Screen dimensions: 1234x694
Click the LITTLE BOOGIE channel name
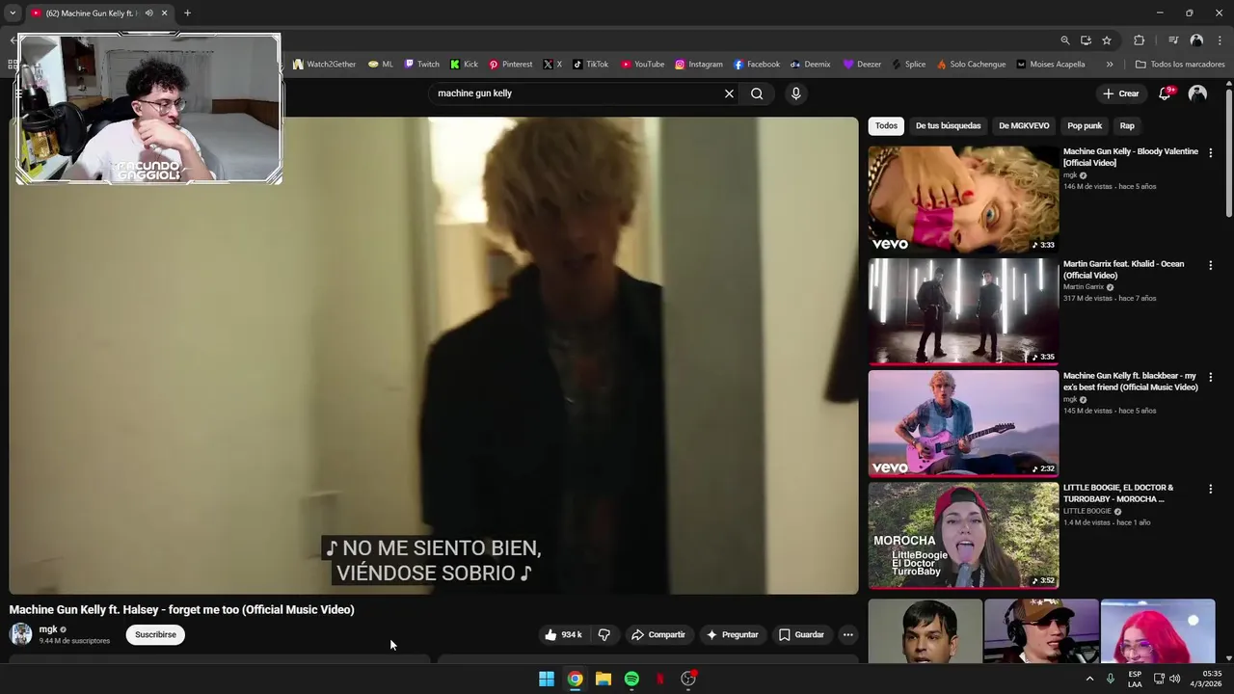(1087, 511)
